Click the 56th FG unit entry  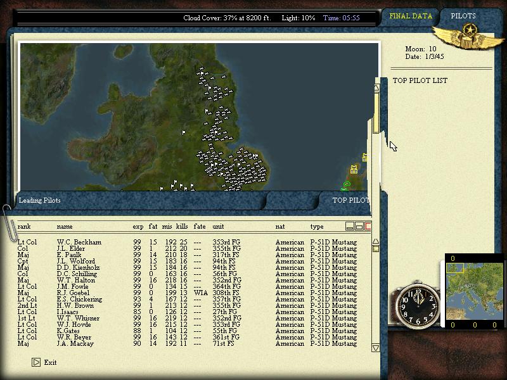[x=225, y=274]
